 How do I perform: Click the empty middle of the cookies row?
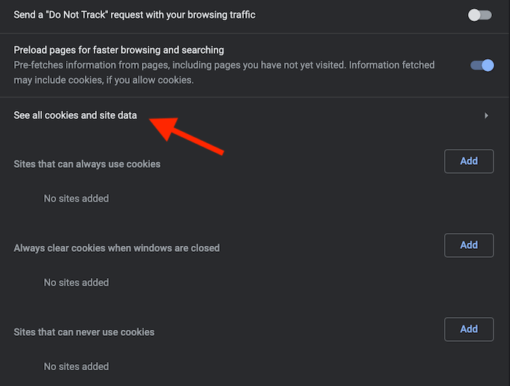coord(315,116)
